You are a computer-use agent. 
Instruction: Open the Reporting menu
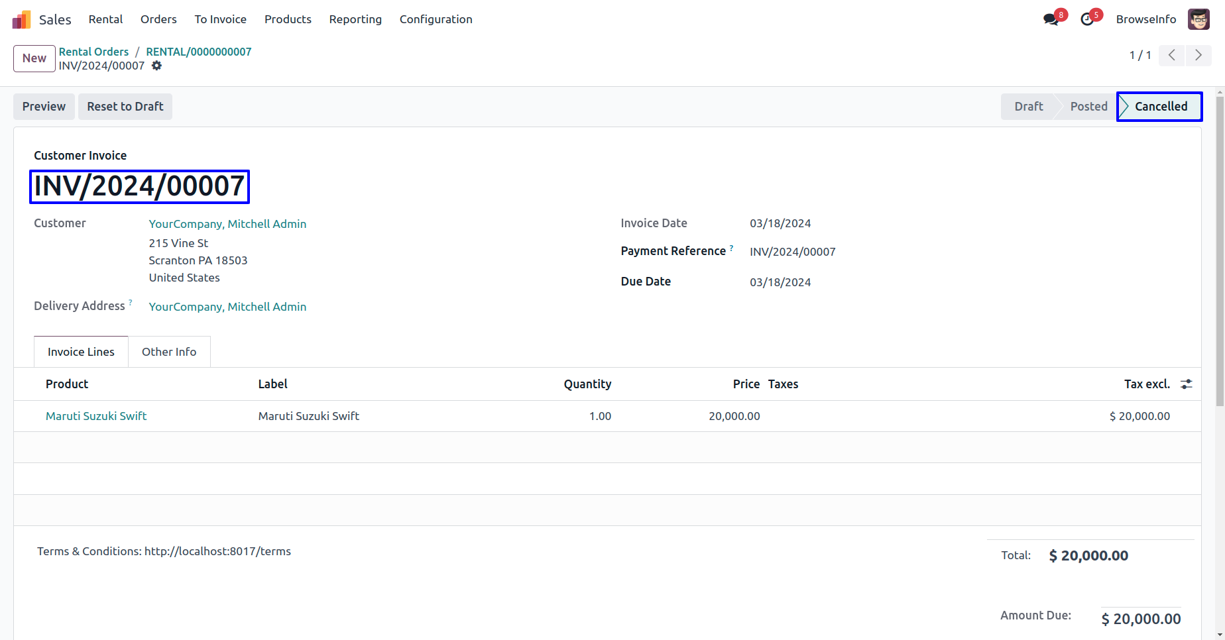click(x=355, y=19)
